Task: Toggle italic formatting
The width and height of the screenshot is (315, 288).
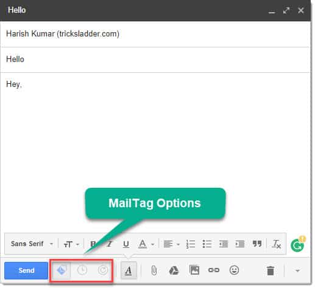Action: pyautogui.click(x=110, y=244)
